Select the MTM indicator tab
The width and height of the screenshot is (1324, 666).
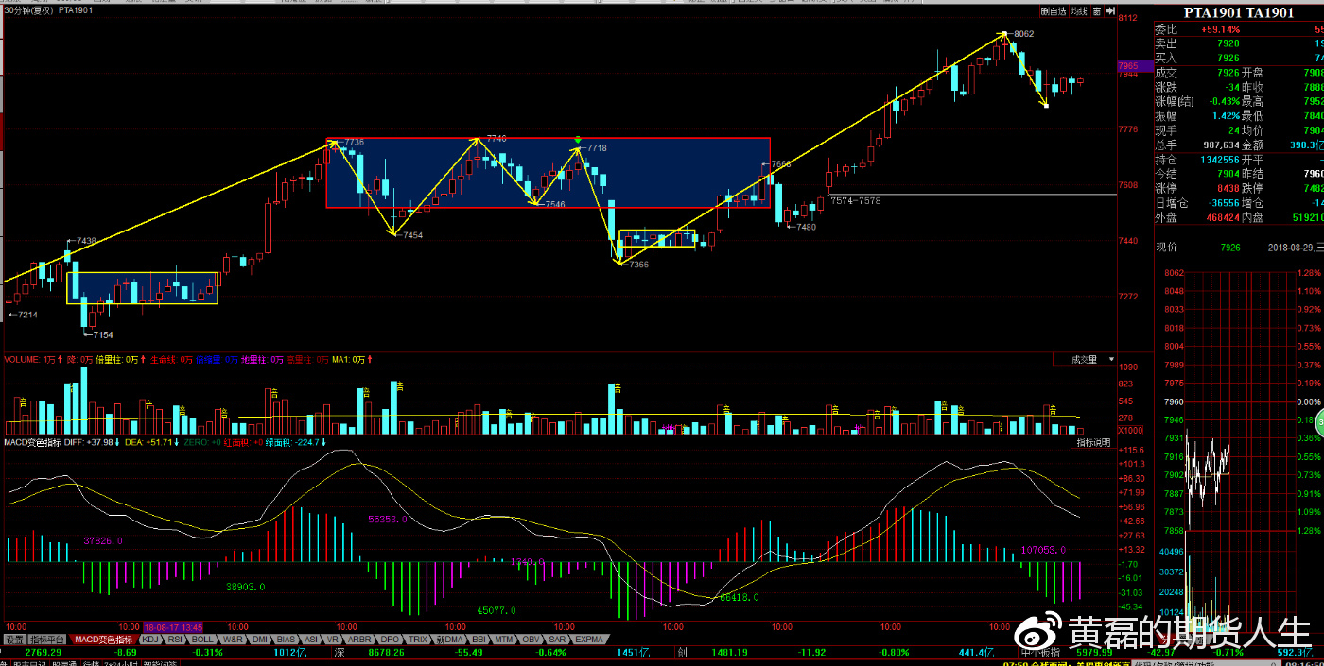tap(505, 640)
